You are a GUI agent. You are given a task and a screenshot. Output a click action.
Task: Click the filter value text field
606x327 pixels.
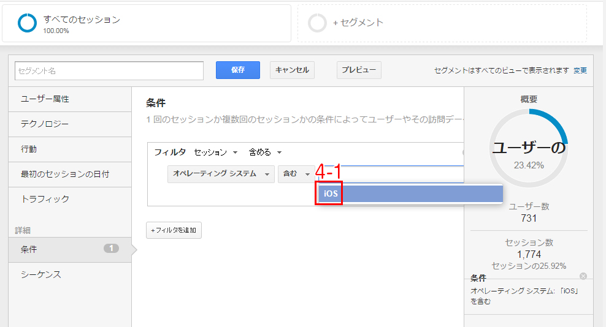pyautogui.click(x=390, y=174)
